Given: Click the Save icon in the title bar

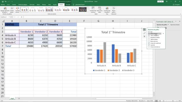Looking at the screenshot, I should pyautogui.click(x=3, y=1).
